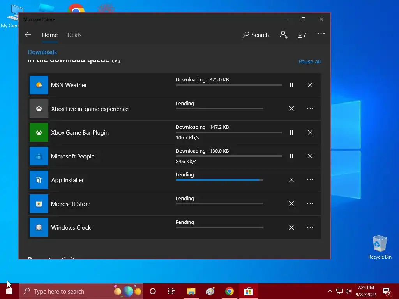This screenshot has height=299, width=399.
Task: Click the 106.7 Kb/s speed text
Action: click(x=187, y=137)
